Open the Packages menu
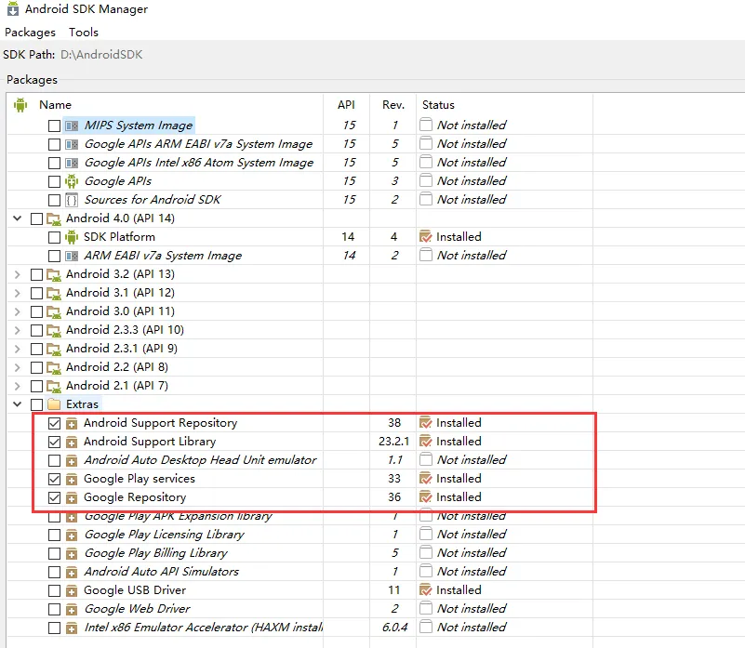Viewport: 745px width, 648px height. pos(30,33)
